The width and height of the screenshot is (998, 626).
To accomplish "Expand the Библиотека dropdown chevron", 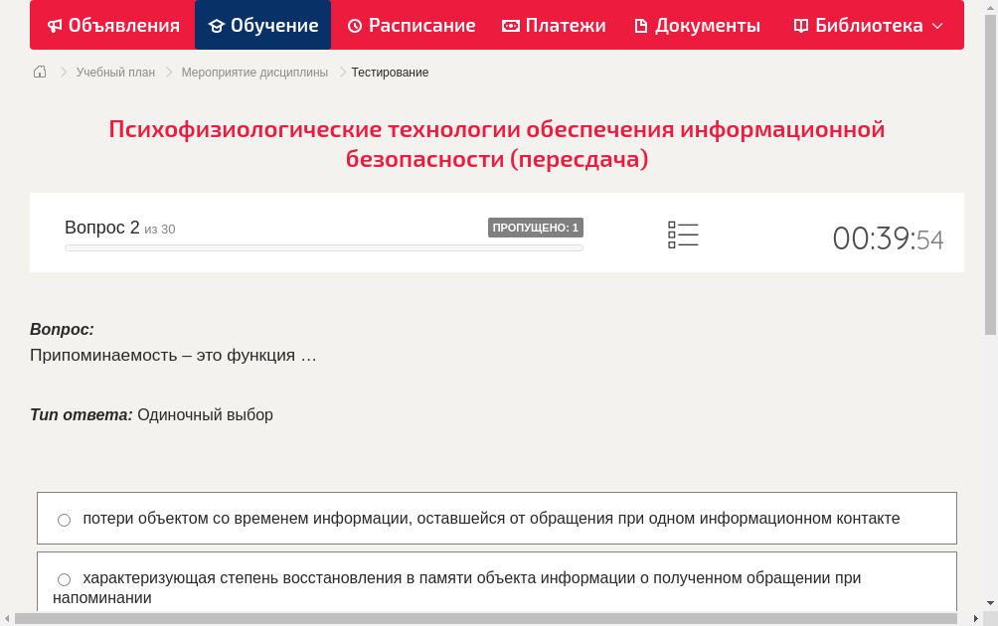I will click(x=935, y=25).
